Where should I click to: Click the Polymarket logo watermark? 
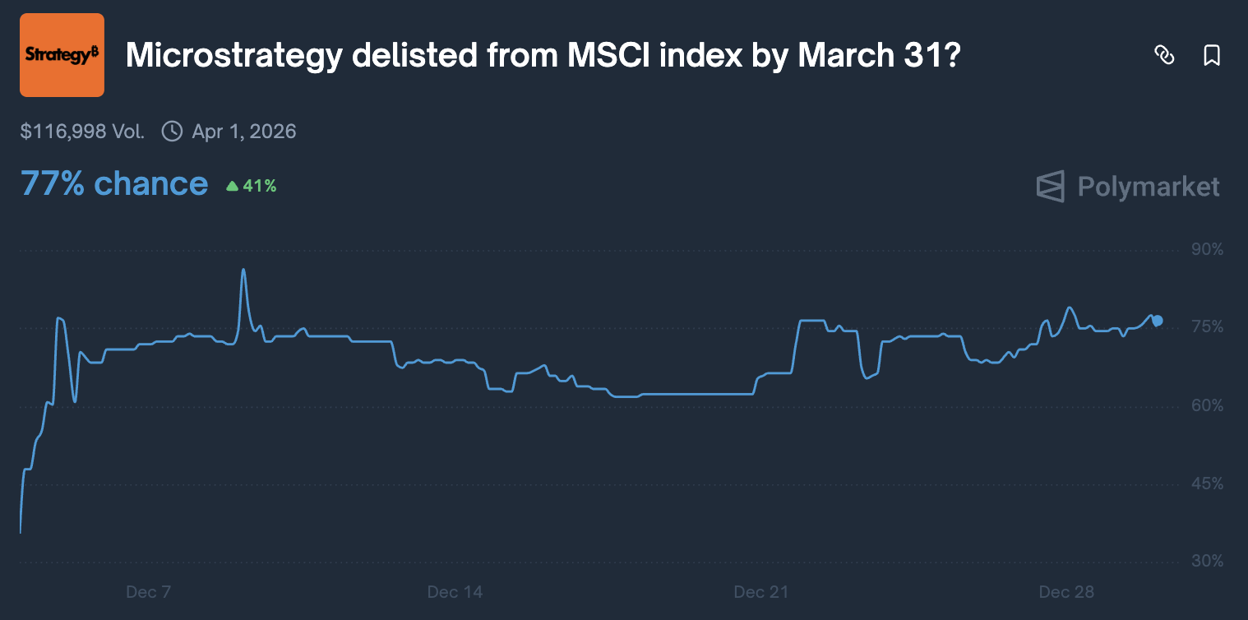[1127, 187]
